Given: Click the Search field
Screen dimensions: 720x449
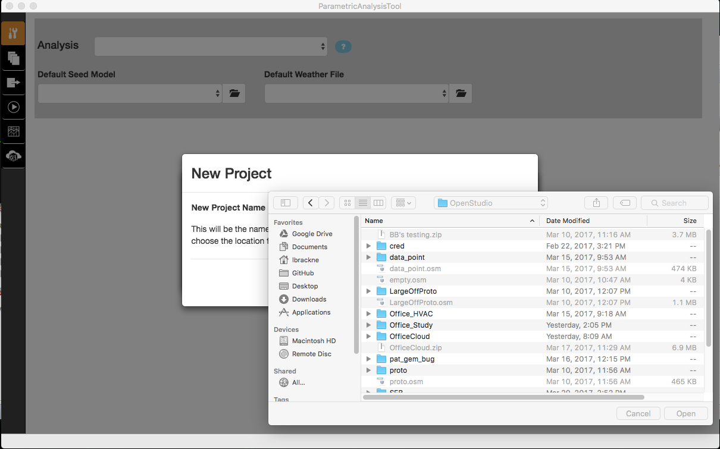Looking at the screenshot, I should (674, 203).
